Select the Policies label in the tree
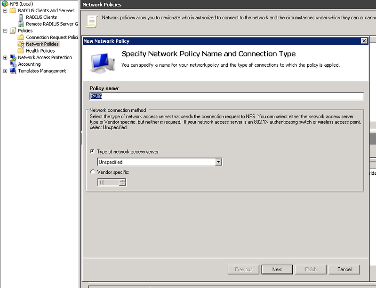 pos(25,31)
